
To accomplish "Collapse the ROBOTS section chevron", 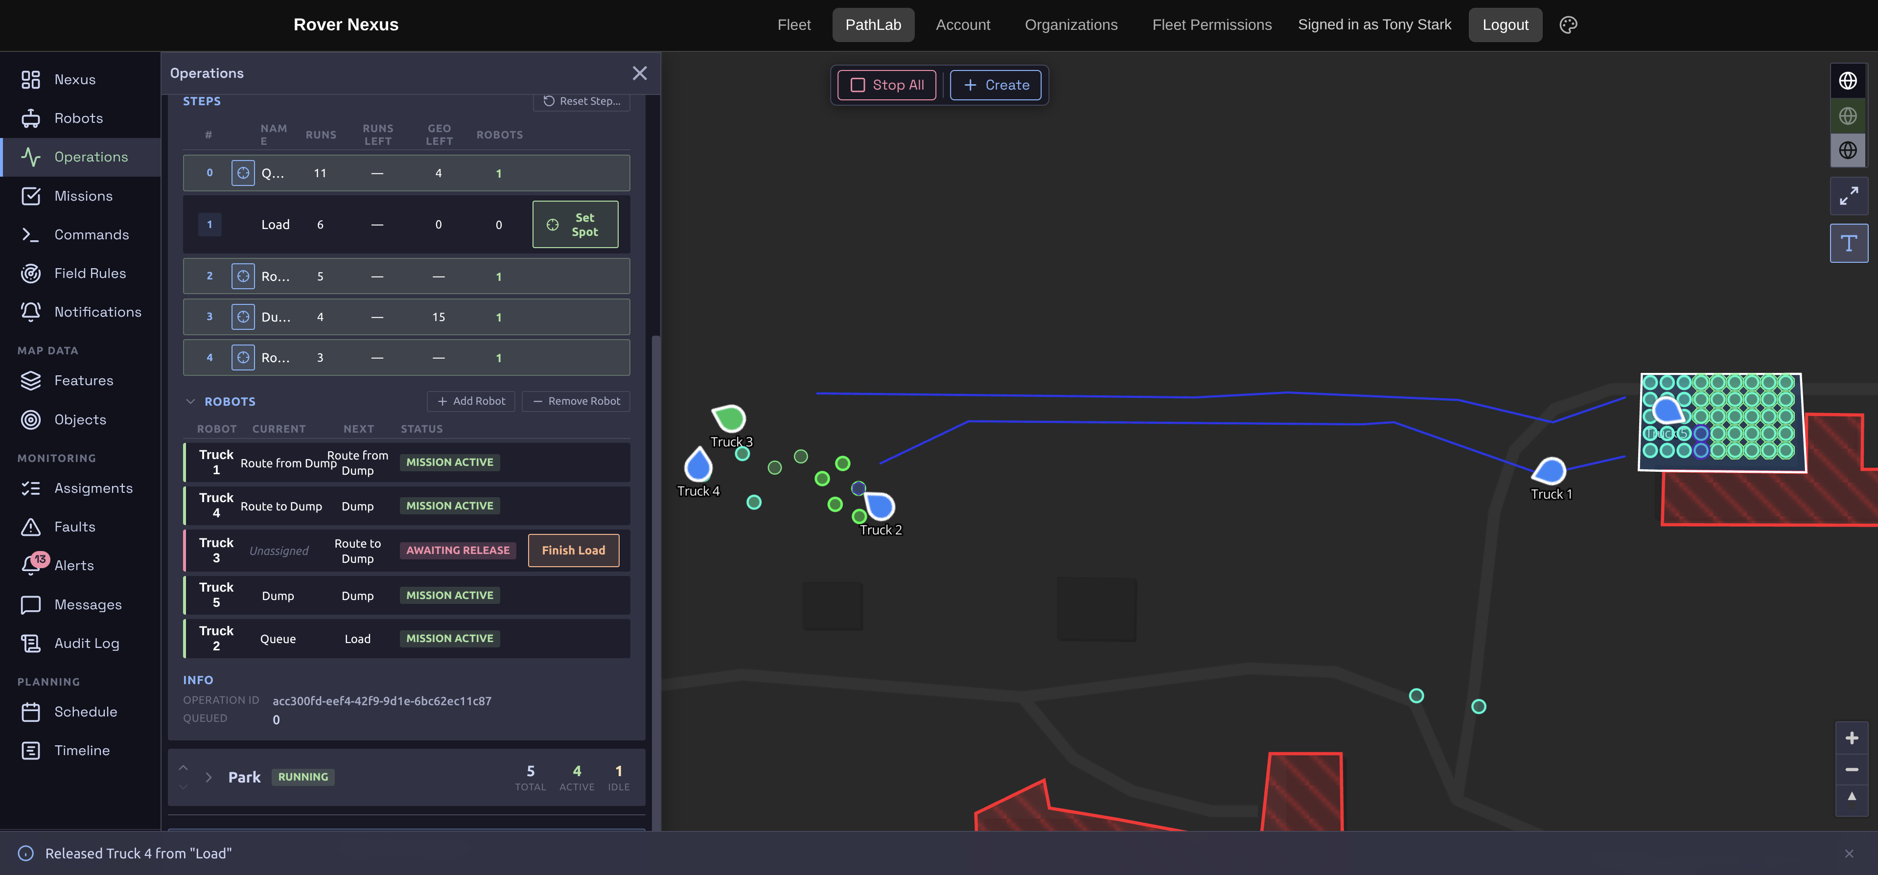I will tap(190, 402).
